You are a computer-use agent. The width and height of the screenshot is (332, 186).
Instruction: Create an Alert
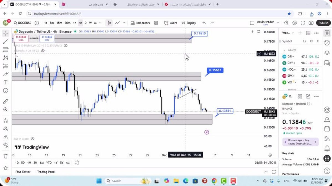point(170,23)
